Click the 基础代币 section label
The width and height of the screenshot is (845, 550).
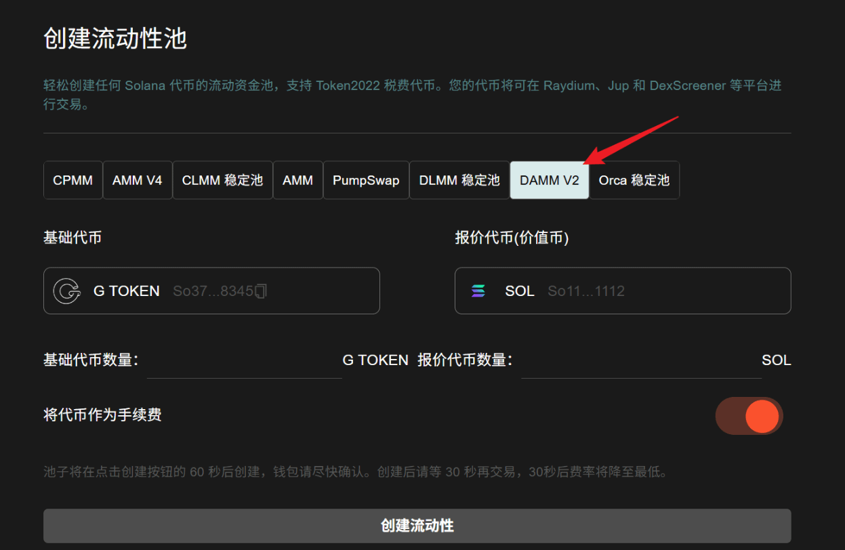point(73,238)
